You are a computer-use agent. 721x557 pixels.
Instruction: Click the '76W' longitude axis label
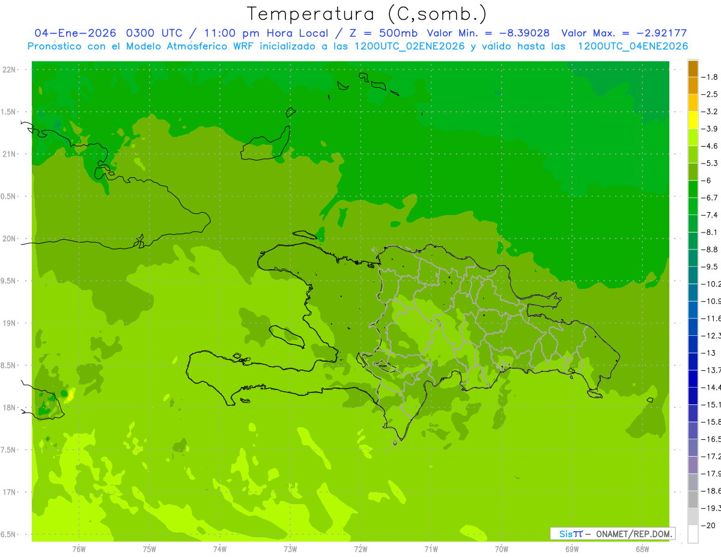[79, 549]
